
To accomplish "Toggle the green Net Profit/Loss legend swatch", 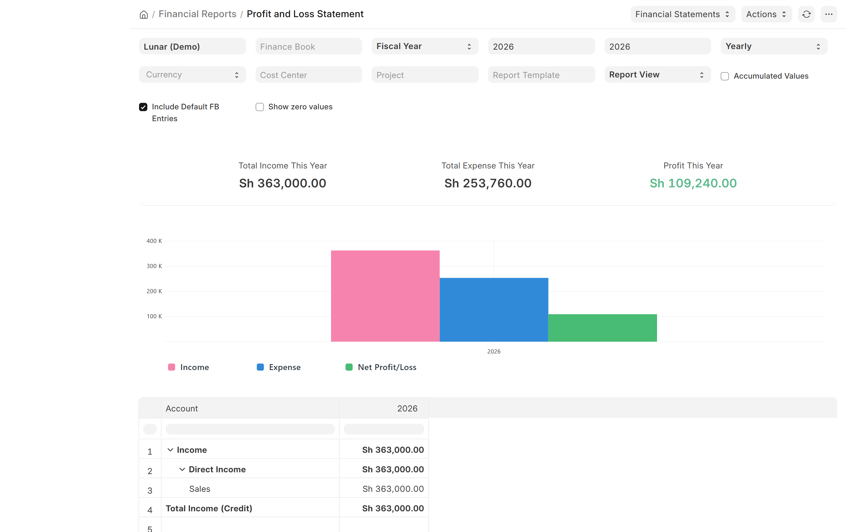I will click(x=349, y=367).
